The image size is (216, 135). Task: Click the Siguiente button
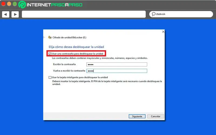pos(137,116)
